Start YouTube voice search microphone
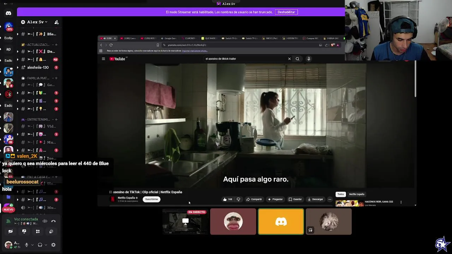Viewport: 452px width, 254px height. (309, 59)
